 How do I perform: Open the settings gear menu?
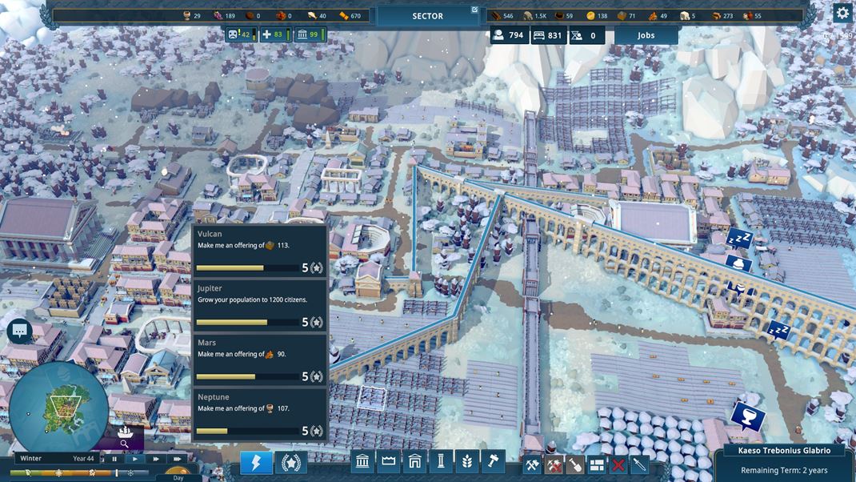pyautogui.click(x=842, y=12)
